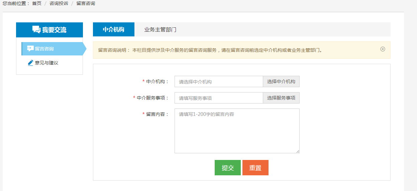The height and width of the screenshot is (191, 417).
Task: Submit the form with green 提交 button
Action: coord(227,168)
